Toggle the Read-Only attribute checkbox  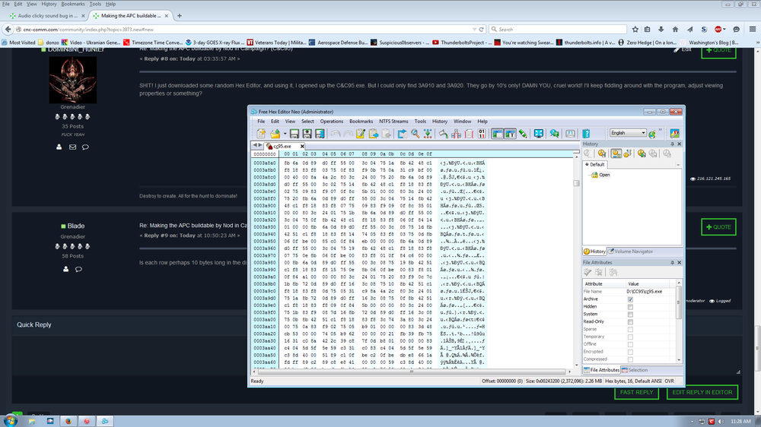click(630, 322)
